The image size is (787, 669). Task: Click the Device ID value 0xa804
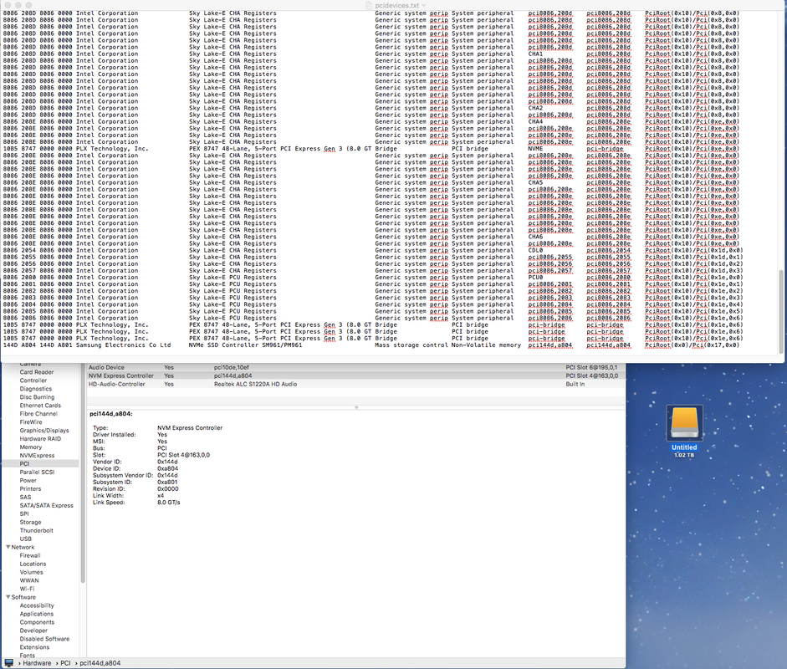[167, 468]
